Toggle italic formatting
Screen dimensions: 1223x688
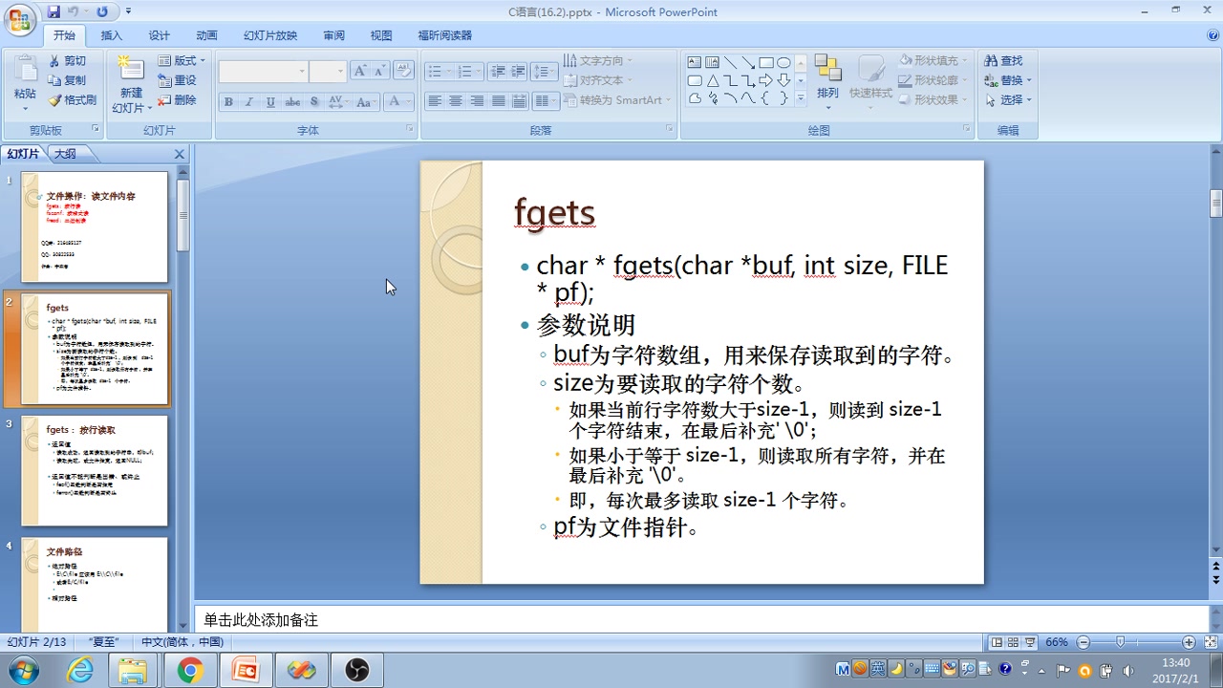click(x=249, y=101)
